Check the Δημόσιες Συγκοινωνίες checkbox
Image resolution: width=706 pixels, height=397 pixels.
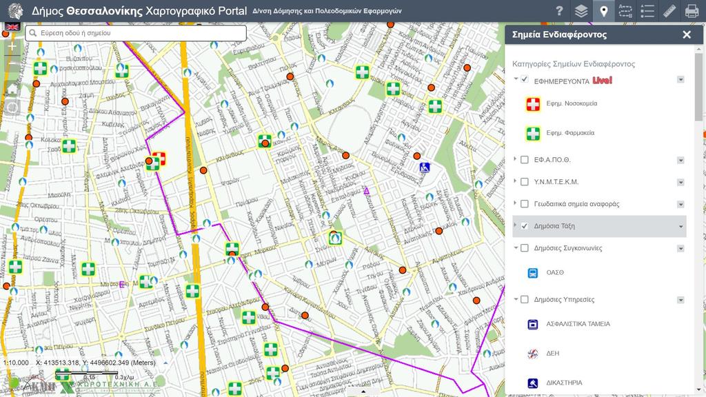point(525,248)
